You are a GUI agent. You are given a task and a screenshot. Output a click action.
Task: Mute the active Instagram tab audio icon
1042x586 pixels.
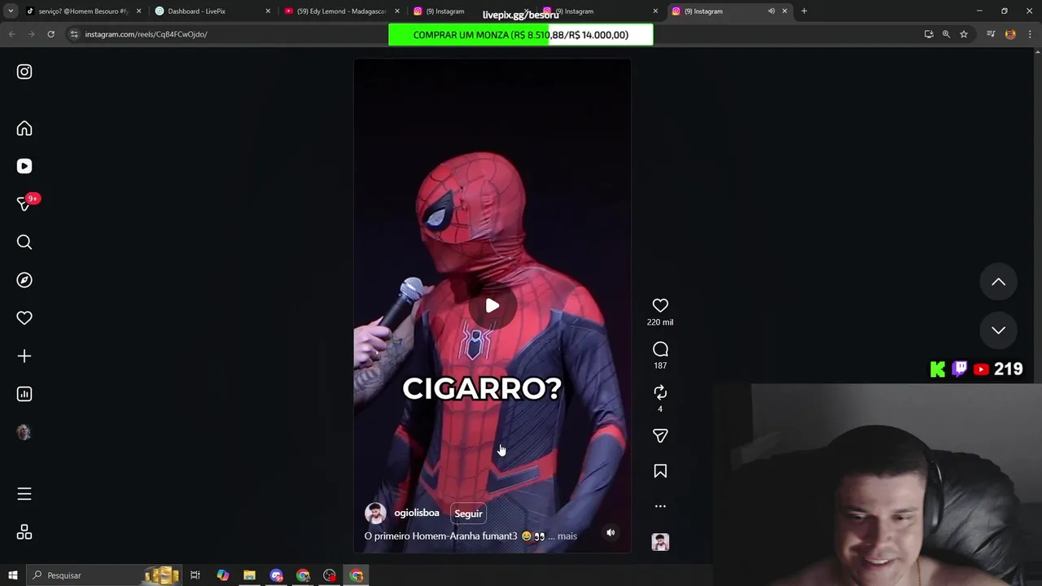771,11
